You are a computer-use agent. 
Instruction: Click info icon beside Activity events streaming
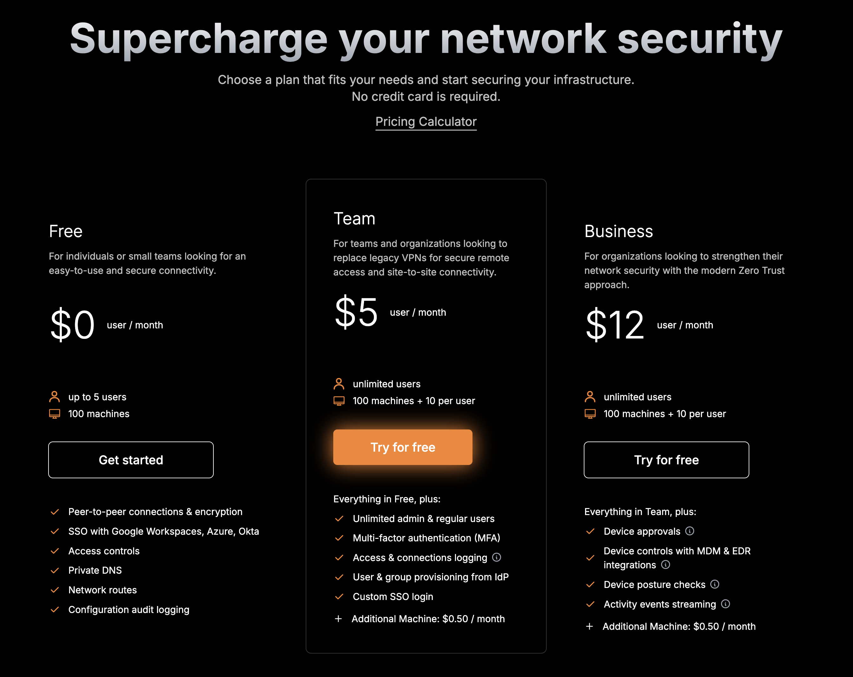coord(725,604)
